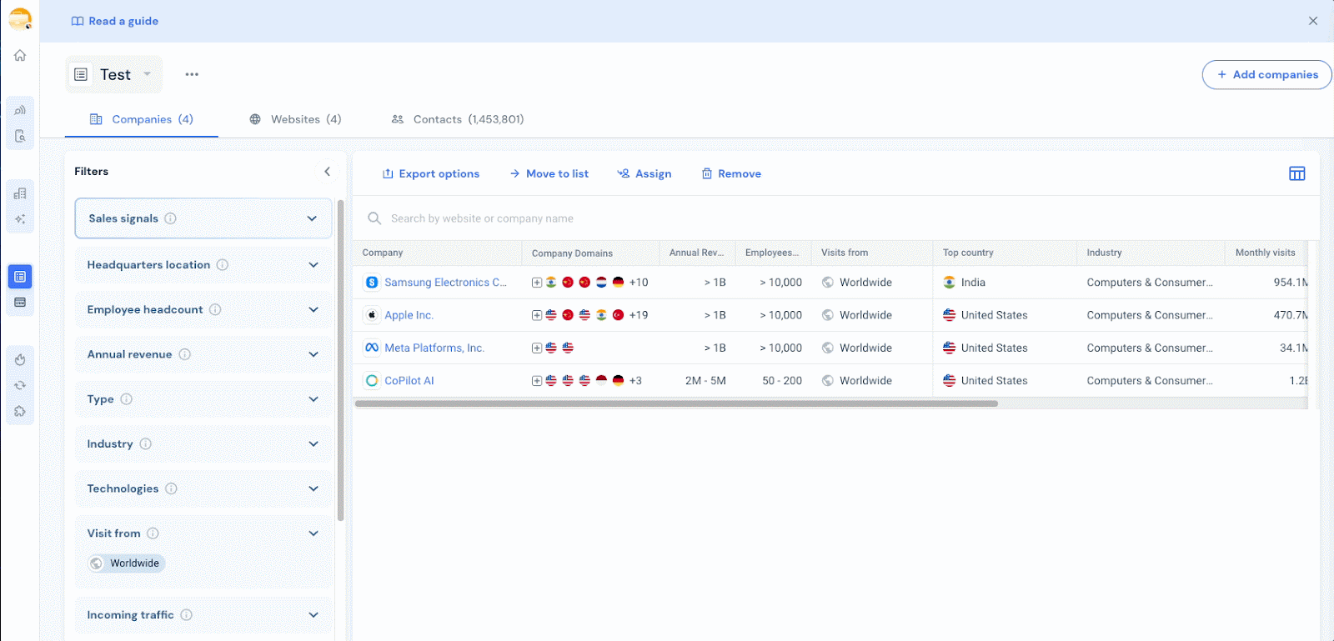Click the +19 more domains in Apple row

639,315
